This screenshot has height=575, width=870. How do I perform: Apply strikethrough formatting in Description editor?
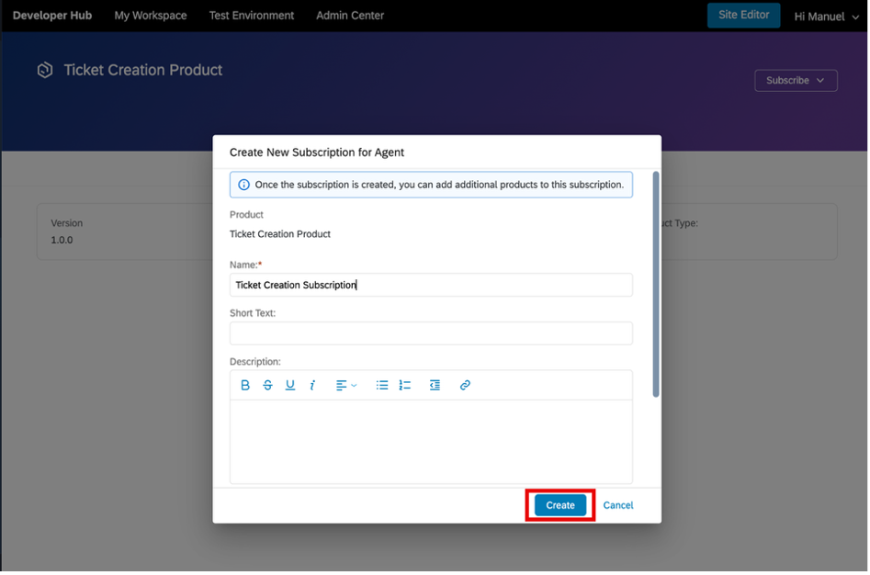click(x=267, y=385)
